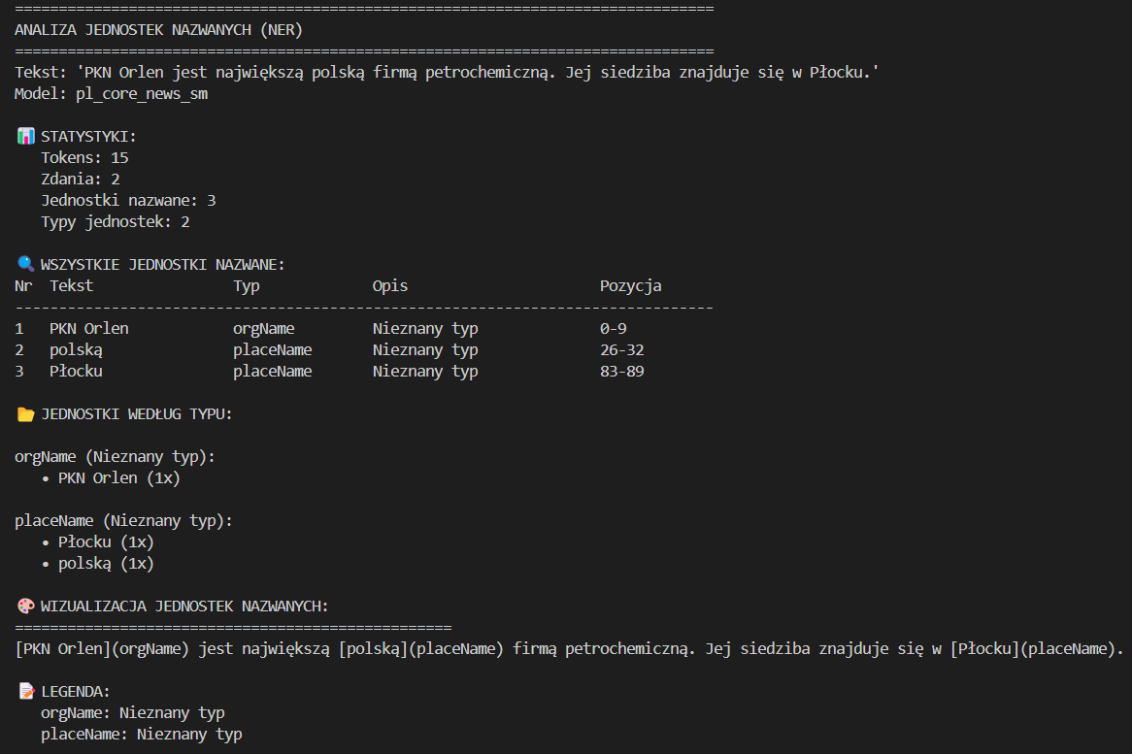Screen dimensions: 1132x754
Task: Click '[Płocku](placeName)' in the visualization line
Action: point(1032,648)
